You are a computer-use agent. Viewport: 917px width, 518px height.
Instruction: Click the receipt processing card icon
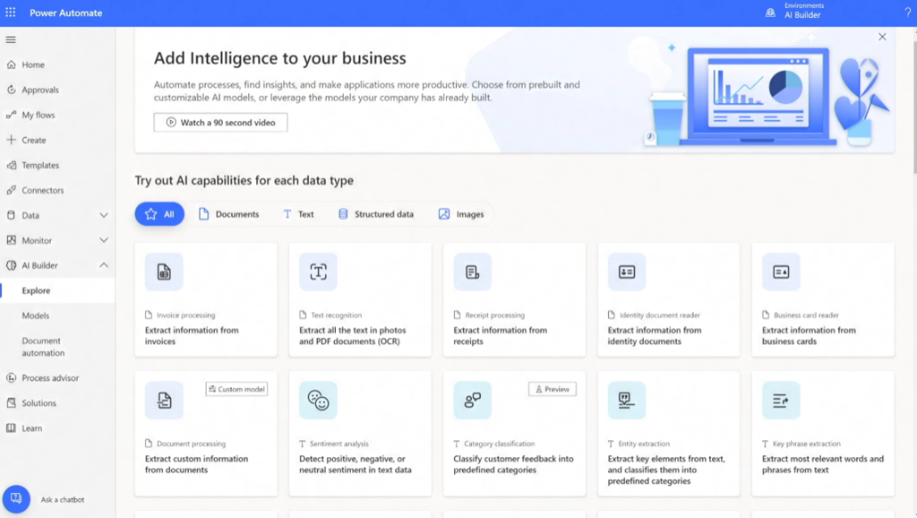[x=472, y=272]
